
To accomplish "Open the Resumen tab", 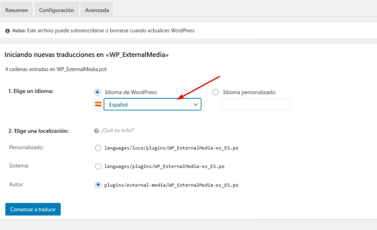I will 17,10.
